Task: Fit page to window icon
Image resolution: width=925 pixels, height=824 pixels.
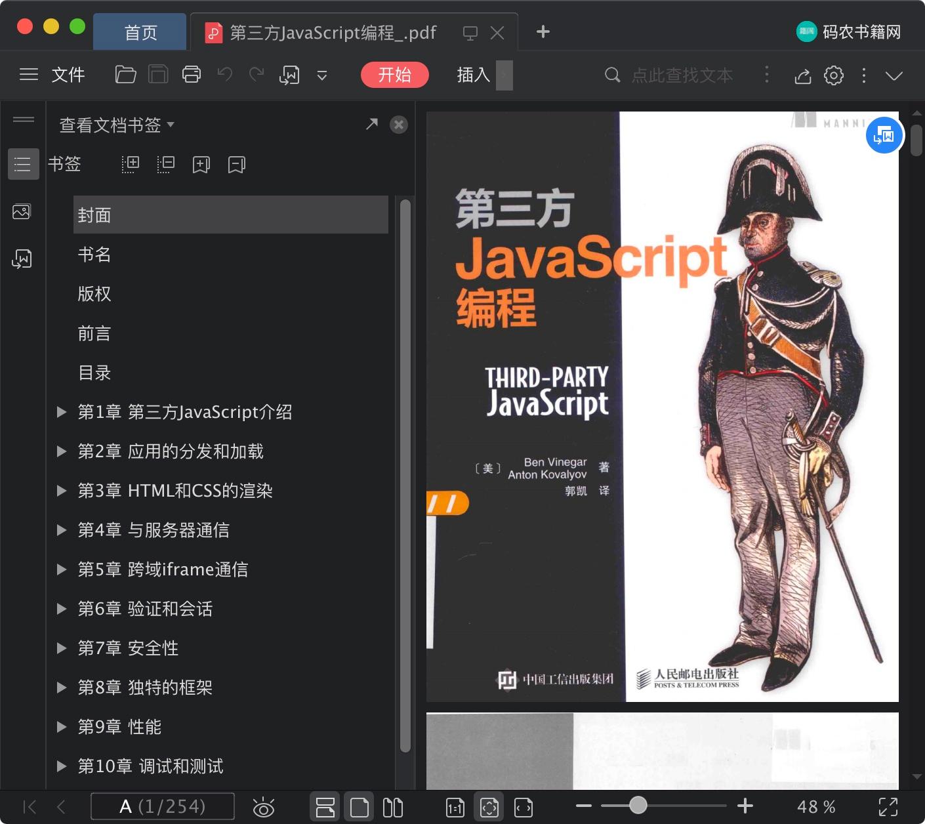Action: [489, 807]
